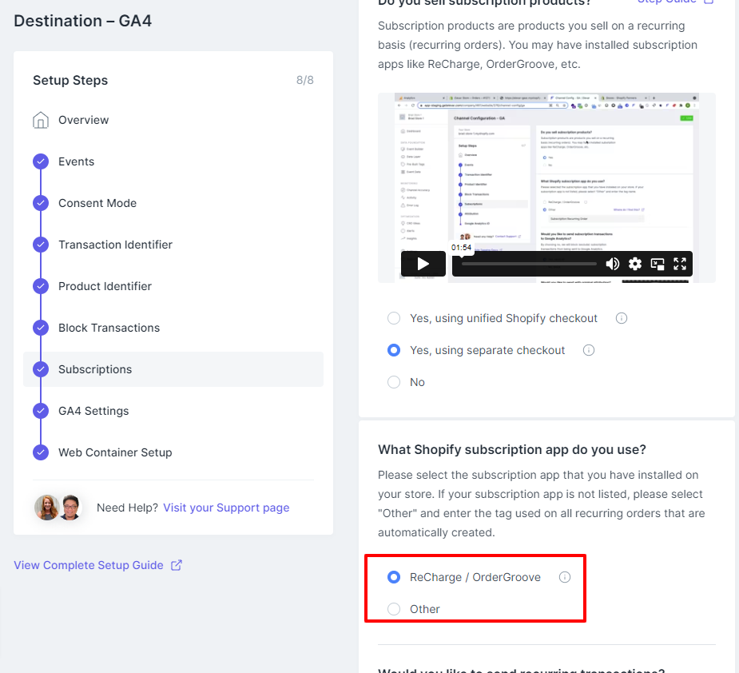Click the 8/8 setup steps counter

pos(305,80)
